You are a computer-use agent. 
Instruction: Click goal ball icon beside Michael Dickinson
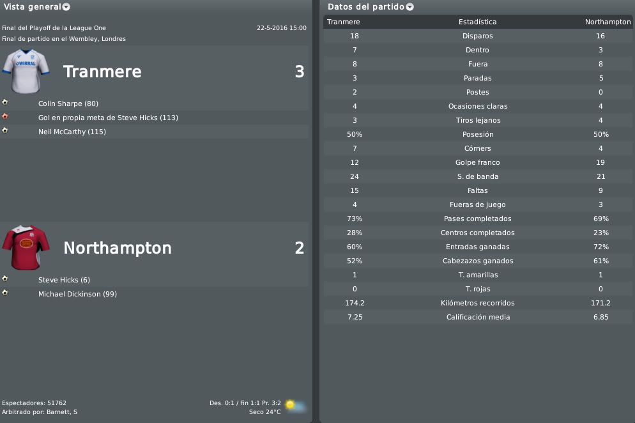[5, 293]
